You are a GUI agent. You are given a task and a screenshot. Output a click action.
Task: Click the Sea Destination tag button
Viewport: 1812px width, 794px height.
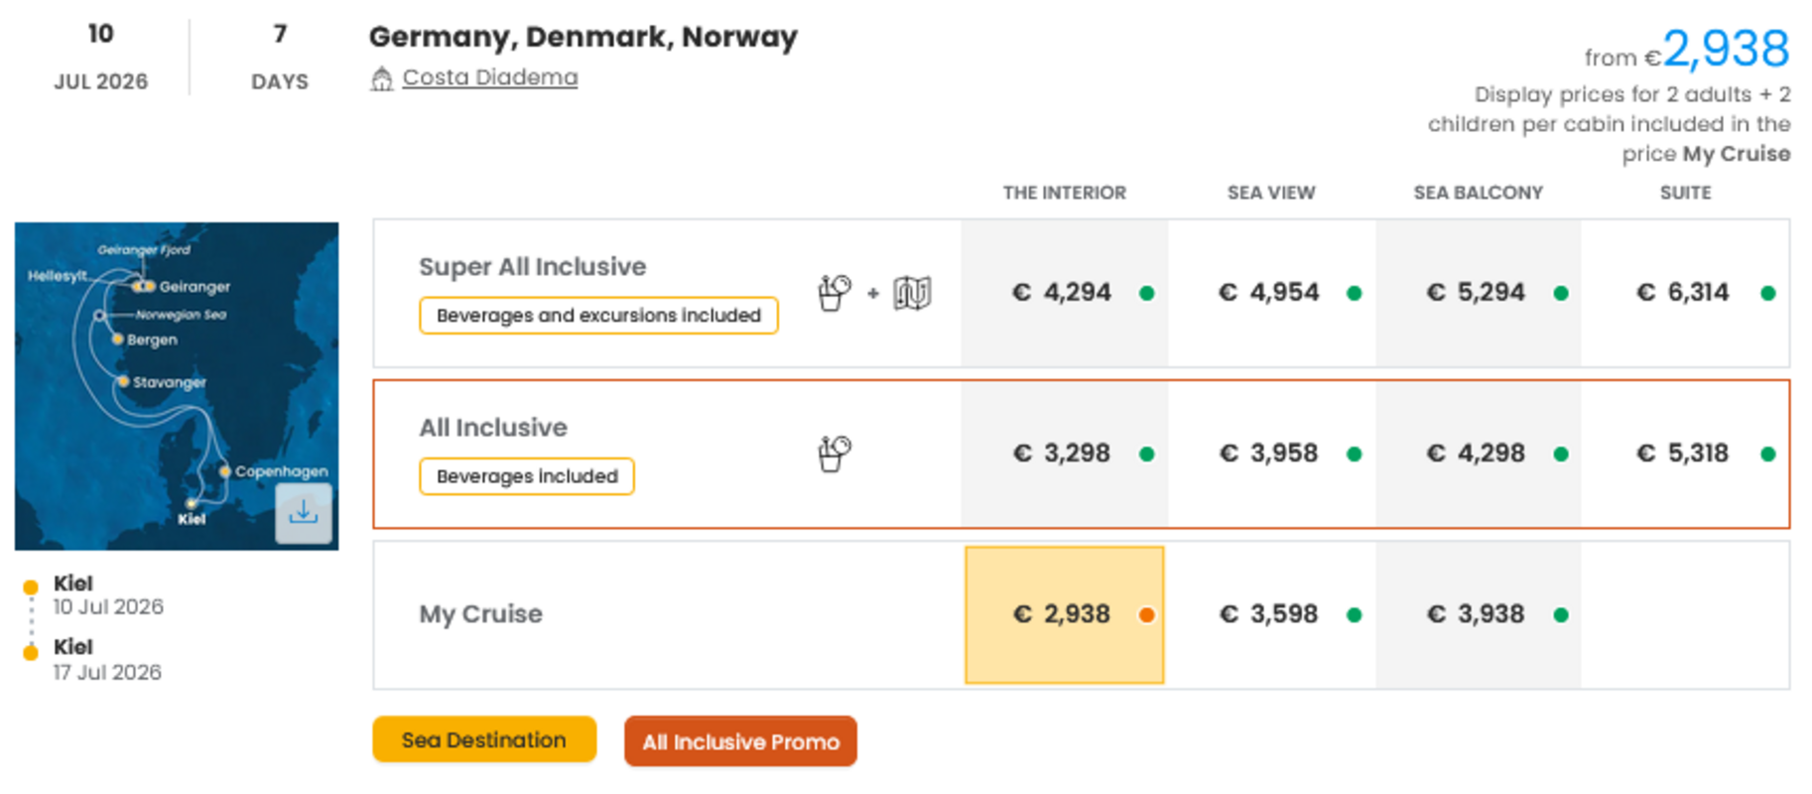tap(484, 740)
